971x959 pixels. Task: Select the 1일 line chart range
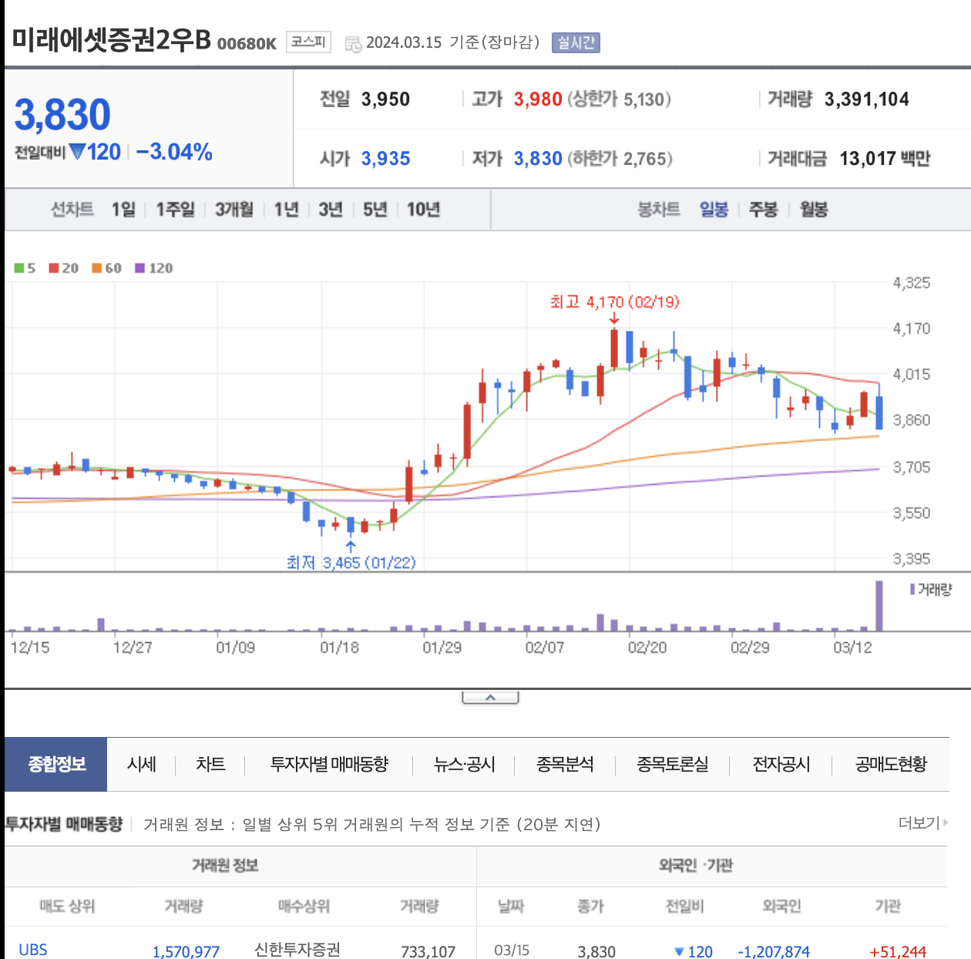point(123,209)
